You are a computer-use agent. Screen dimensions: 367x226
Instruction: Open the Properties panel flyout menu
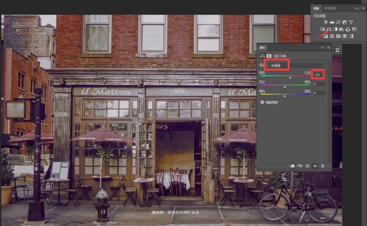point(328,48)
